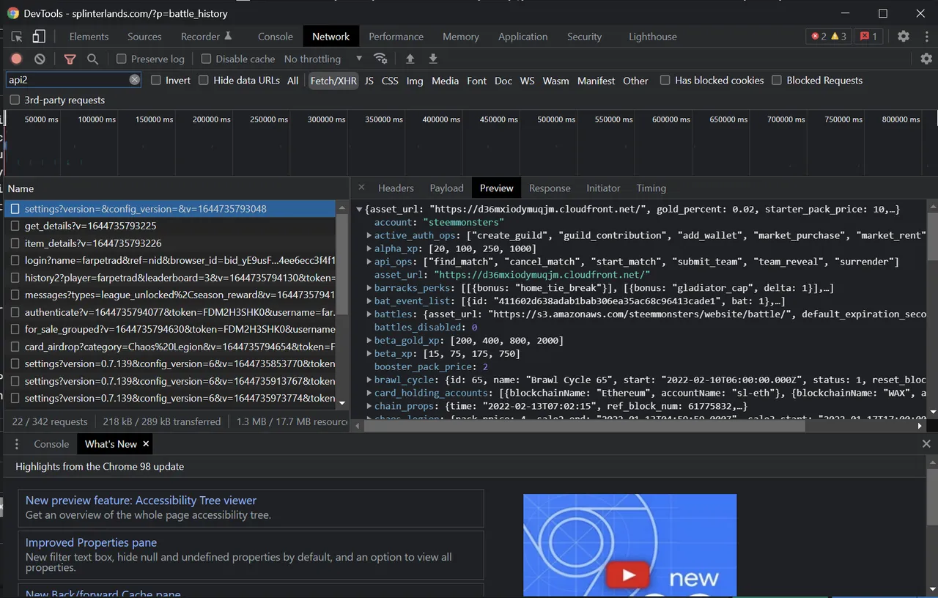This screenshot has width=938, height=598.
Task: Select the JS type filter
Action: pyautogui.click(x=369, y=81)
